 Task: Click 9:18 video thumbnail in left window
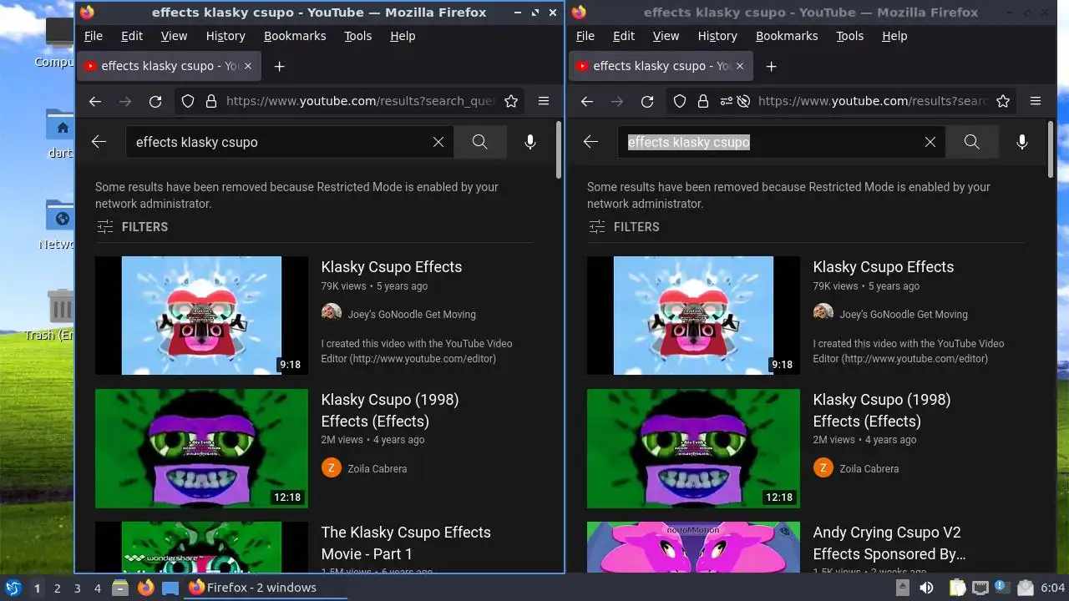click(201, 316)
